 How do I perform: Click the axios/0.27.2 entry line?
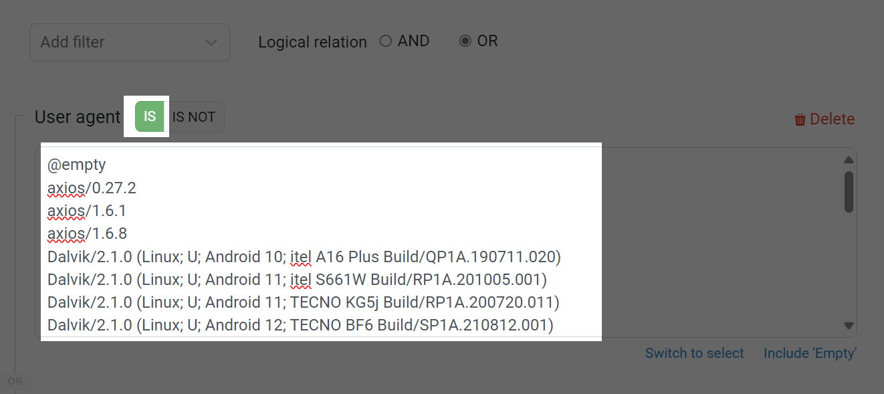click(92, 188)
